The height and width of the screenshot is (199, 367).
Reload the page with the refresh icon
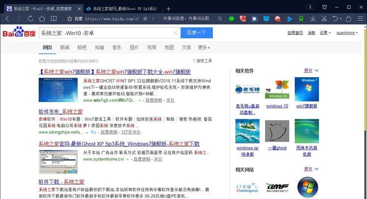(30, 19)
